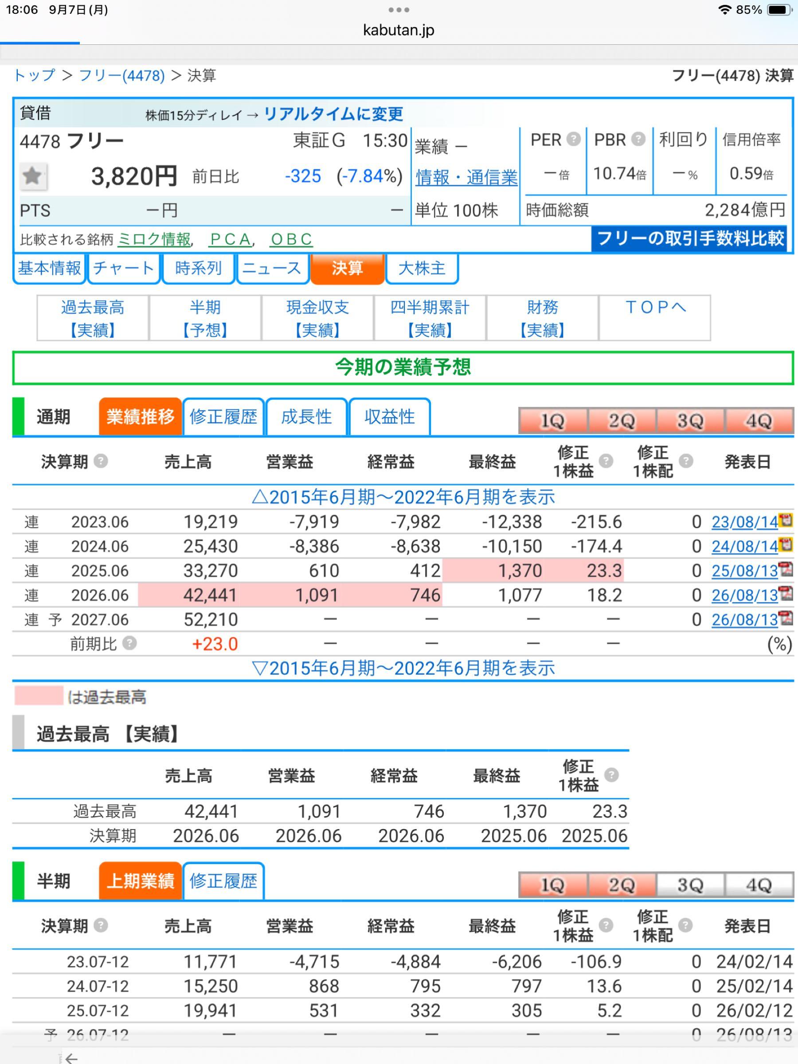This screenshot has width=798, height=1064.
Task: Tap the star favorite icon for フリー
Action: click(33, 176)
